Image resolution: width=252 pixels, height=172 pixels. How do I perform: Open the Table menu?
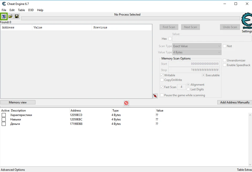click(21, 10)
